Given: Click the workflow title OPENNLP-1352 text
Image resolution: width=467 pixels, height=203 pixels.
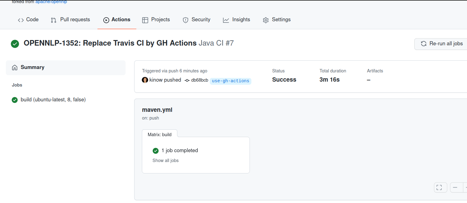Looking at the screenshot, I should [110, 43].
